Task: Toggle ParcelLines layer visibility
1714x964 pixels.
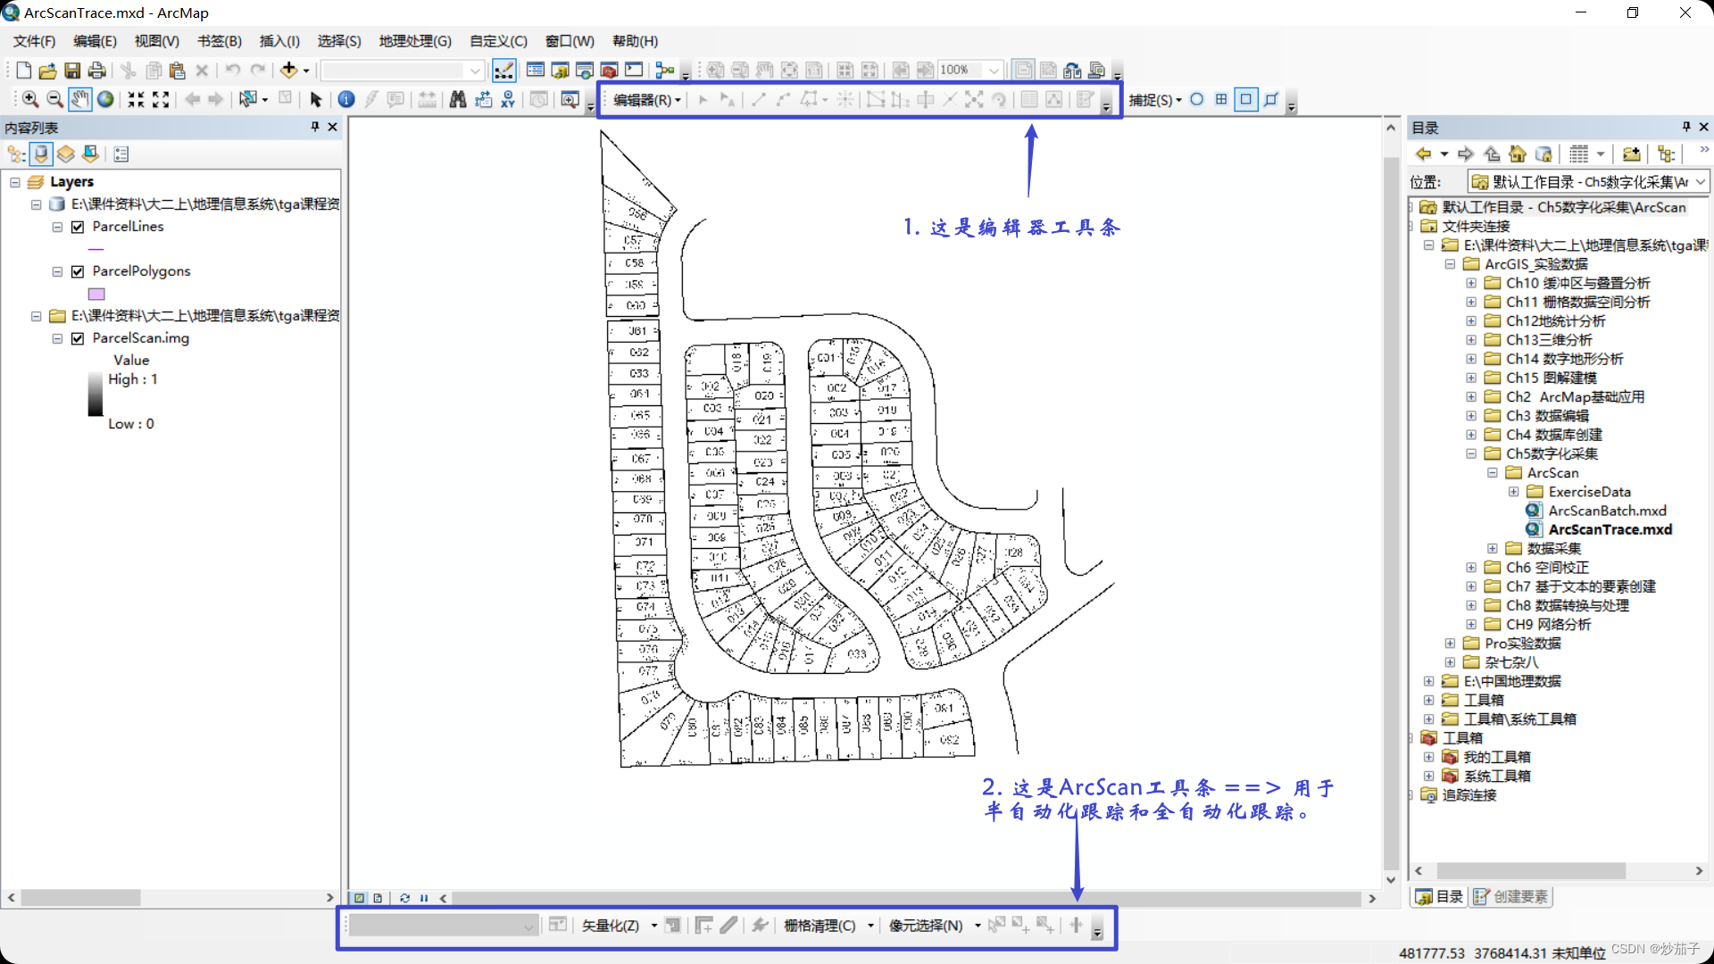Action: click(x=78, y=227)
